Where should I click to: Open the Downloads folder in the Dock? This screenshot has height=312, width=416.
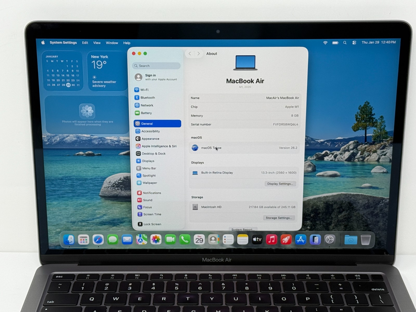[350, 240]
